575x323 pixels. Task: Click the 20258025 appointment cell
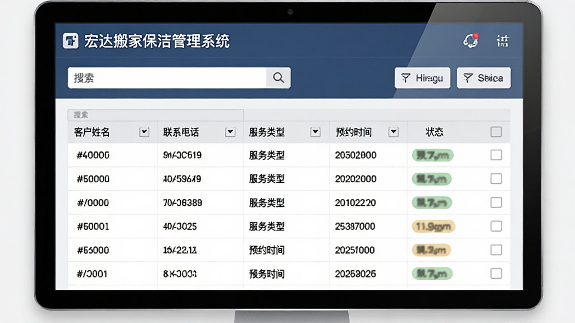pyautogui.click(x=355, y=274)
